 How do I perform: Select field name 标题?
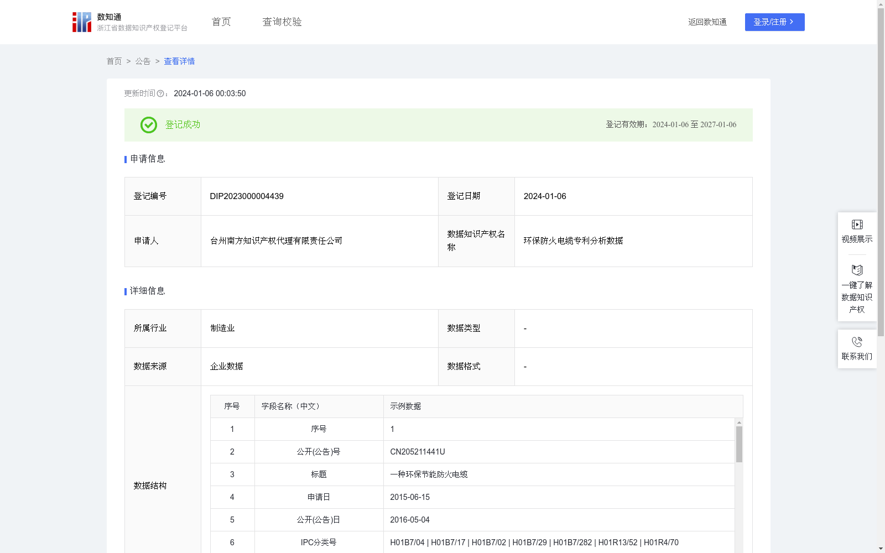(319, 474)
